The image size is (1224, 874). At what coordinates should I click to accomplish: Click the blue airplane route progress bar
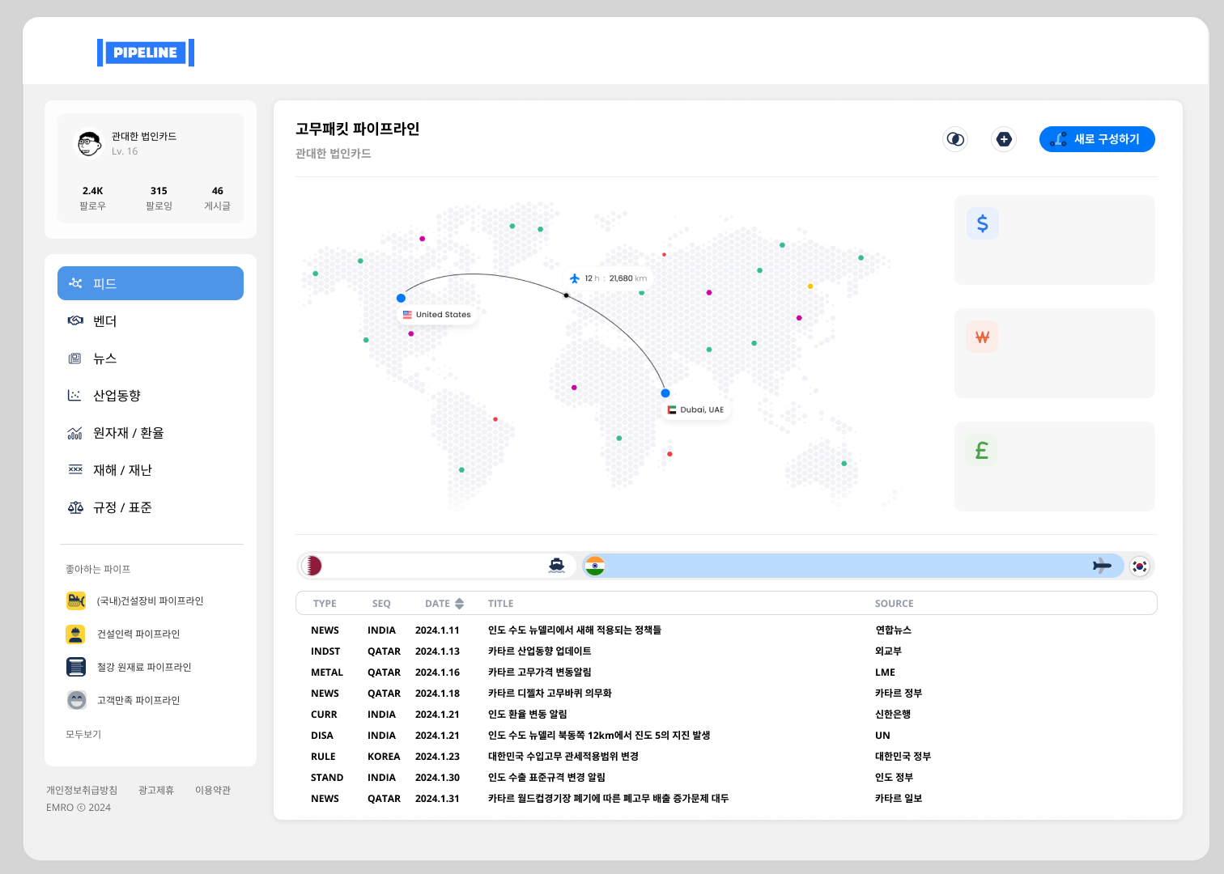pos(850,566)
